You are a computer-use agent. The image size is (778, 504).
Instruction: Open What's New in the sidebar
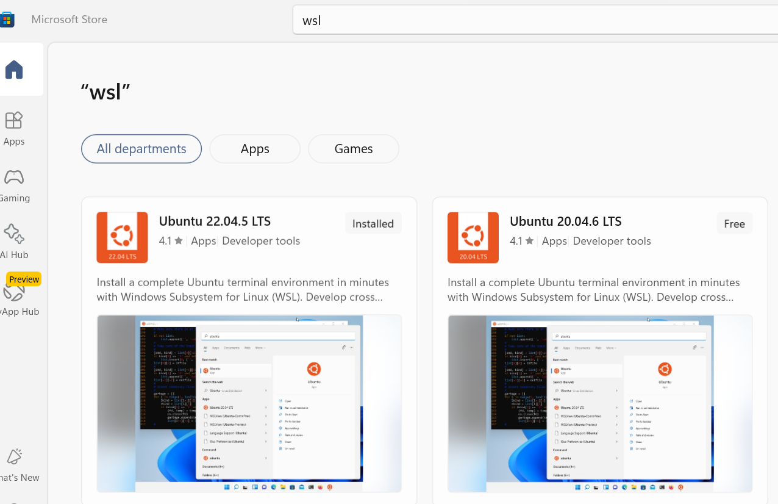[x=18, y=465]
